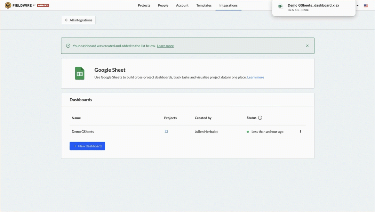
Task: Open downloaded Demo GSheets_dashboard.xlsx file
Action: point(313,5)
